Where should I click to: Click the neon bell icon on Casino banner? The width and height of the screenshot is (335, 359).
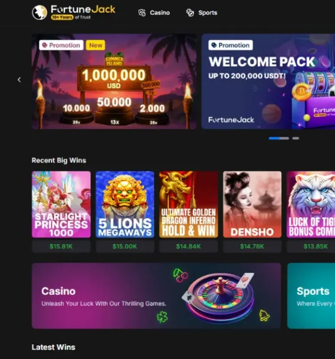264,315
